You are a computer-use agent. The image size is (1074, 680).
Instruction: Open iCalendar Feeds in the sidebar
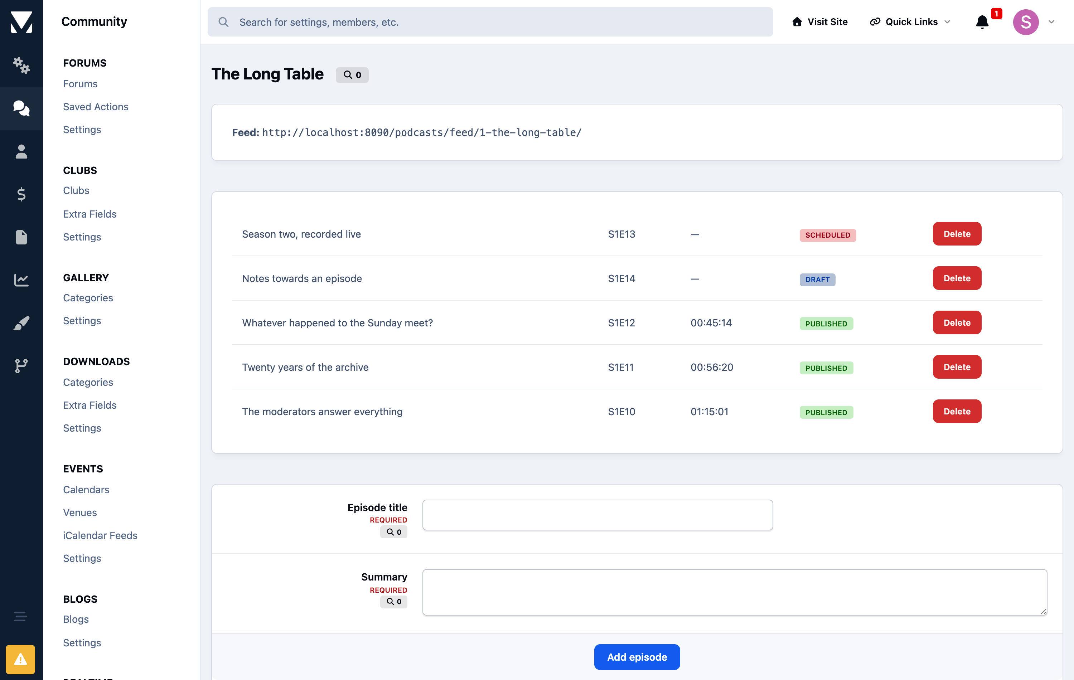pos(100,535)
